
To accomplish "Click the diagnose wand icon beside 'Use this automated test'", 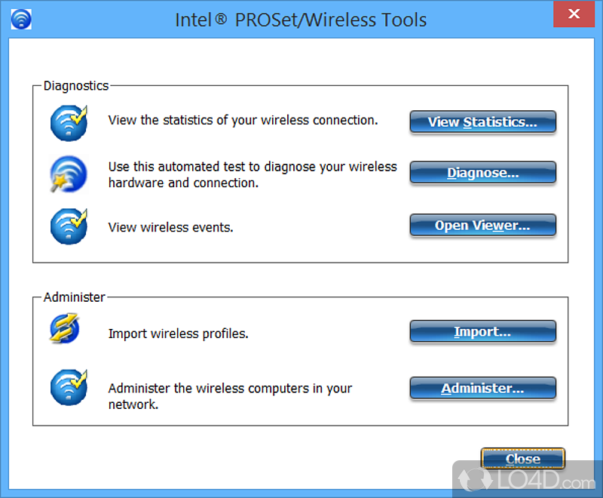I will (69, 174).
